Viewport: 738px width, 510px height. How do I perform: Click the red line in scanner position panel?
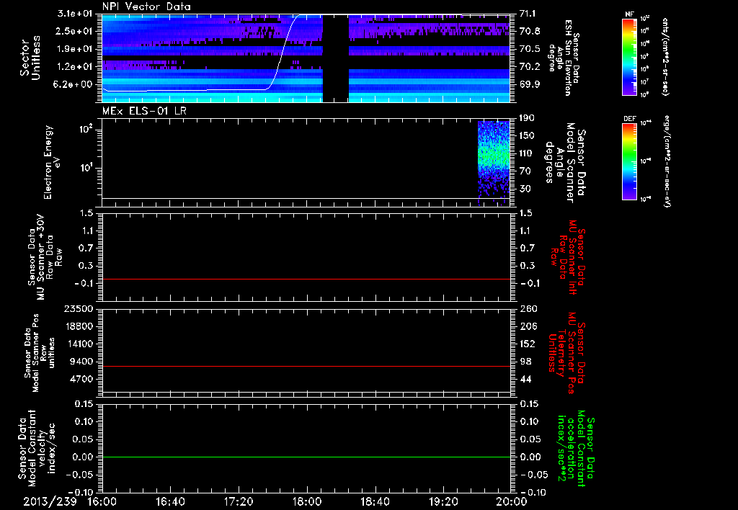pos(306,366)
